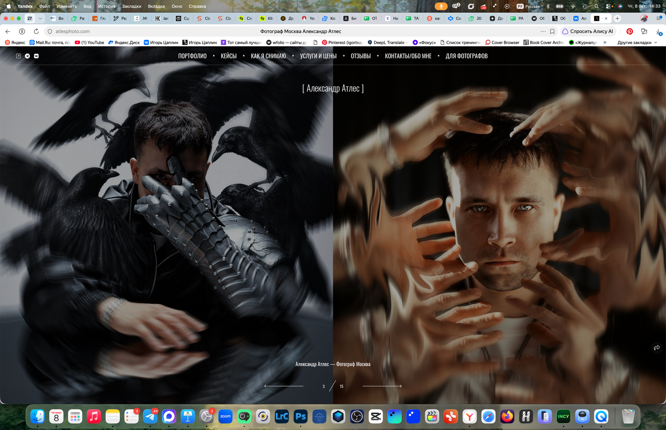Image resolution: width=666 pixels, height=430 pixels.
Task: Open КОНТАКТЫ/ОБО МНЕ page
Action: pos(408,56)
